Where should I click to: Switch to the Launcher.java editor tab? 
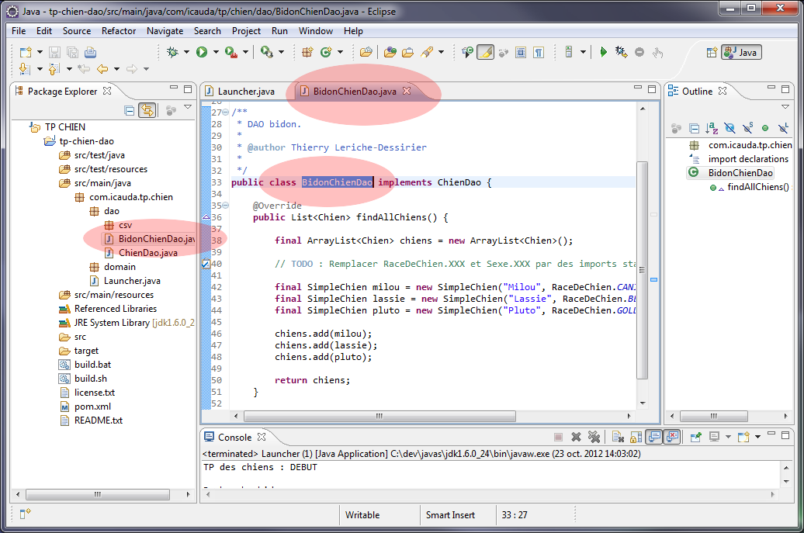(x=245, y=92)
